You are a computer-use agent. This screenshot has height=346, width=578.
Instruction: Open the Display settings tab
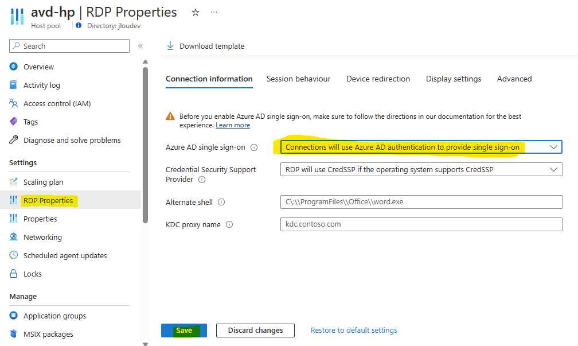(454, 79)
